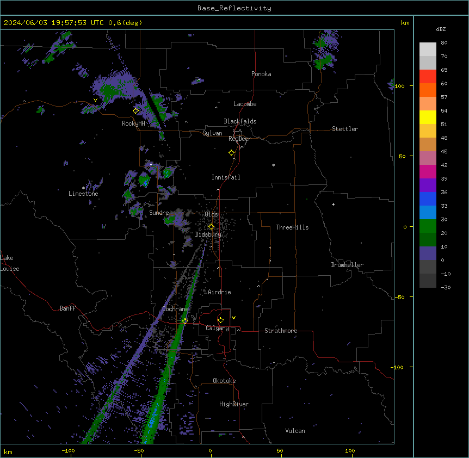Select the yellow station marker at Cochrane
This screenshot has height=458, width=469.
[185, 321]
